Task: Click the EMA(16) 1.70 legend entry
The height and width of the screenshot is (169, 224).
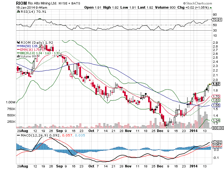Action: click(28, 50)
